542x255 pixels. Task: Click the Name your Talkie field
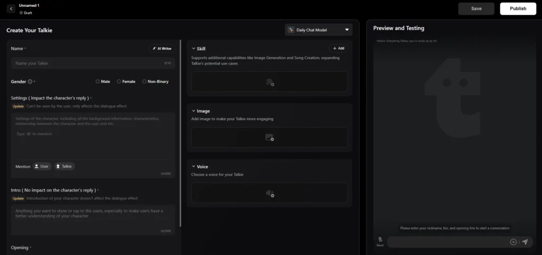click(93, 63)
